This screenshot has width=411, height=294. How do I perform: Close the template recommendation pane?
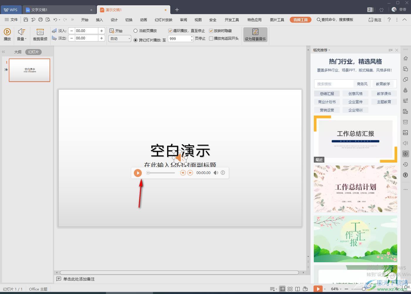(x=397, y=50)
